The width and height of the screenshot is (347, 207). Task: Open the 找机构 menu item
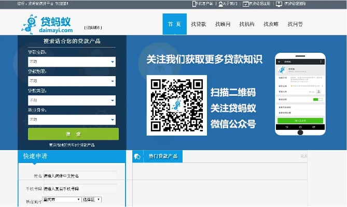point(247,24)
